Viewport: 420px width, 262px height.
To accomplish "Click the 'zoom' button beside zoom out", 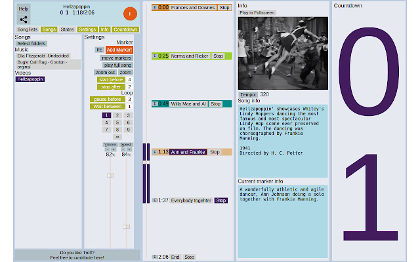I will pos(125,73).
